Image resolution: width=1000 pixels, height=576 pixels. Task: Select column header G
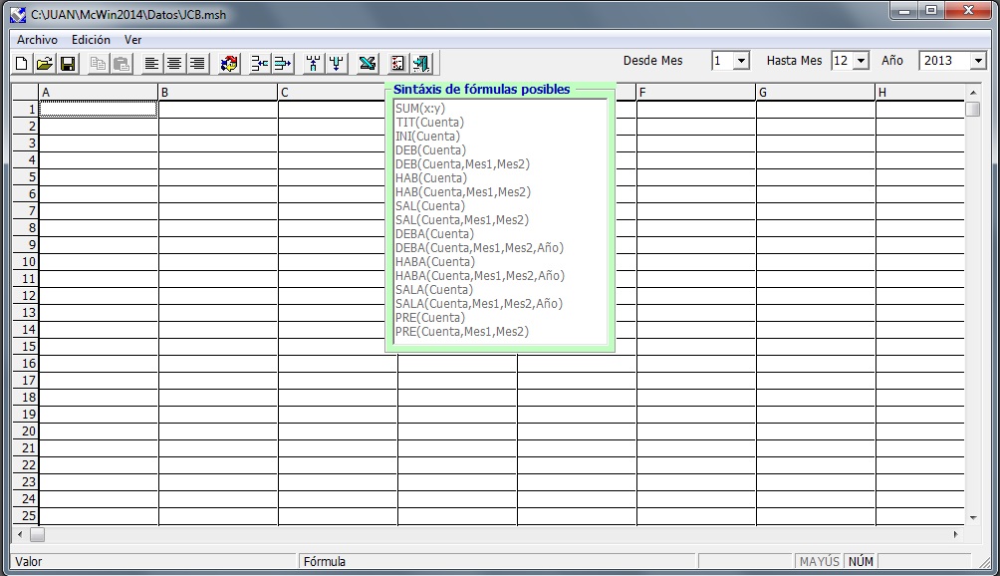click(816, 93)
